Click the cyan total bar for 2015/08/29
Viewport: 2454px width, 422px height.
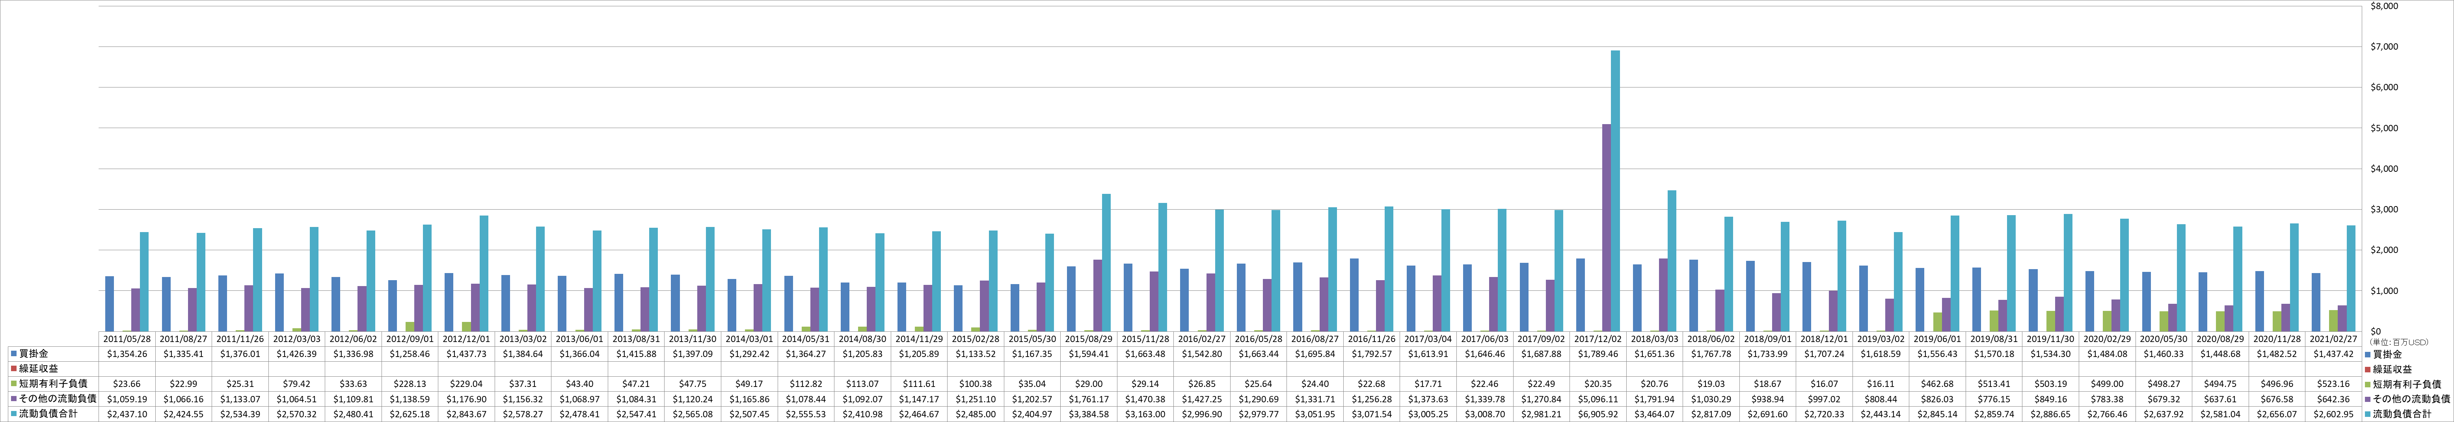1106,263
